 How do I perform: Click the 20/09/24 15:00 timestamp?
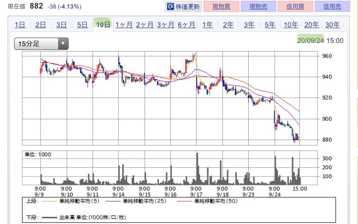click(320, 41)
